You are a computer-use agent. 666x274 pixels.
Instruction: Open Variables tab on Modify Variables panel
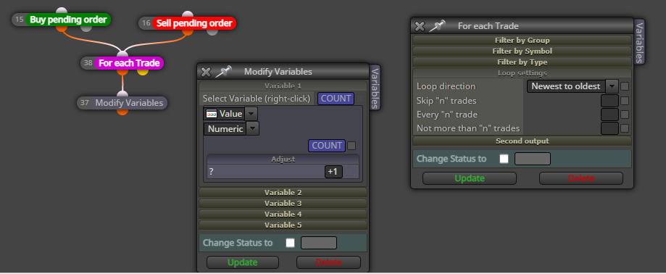(x=374, y=87)
